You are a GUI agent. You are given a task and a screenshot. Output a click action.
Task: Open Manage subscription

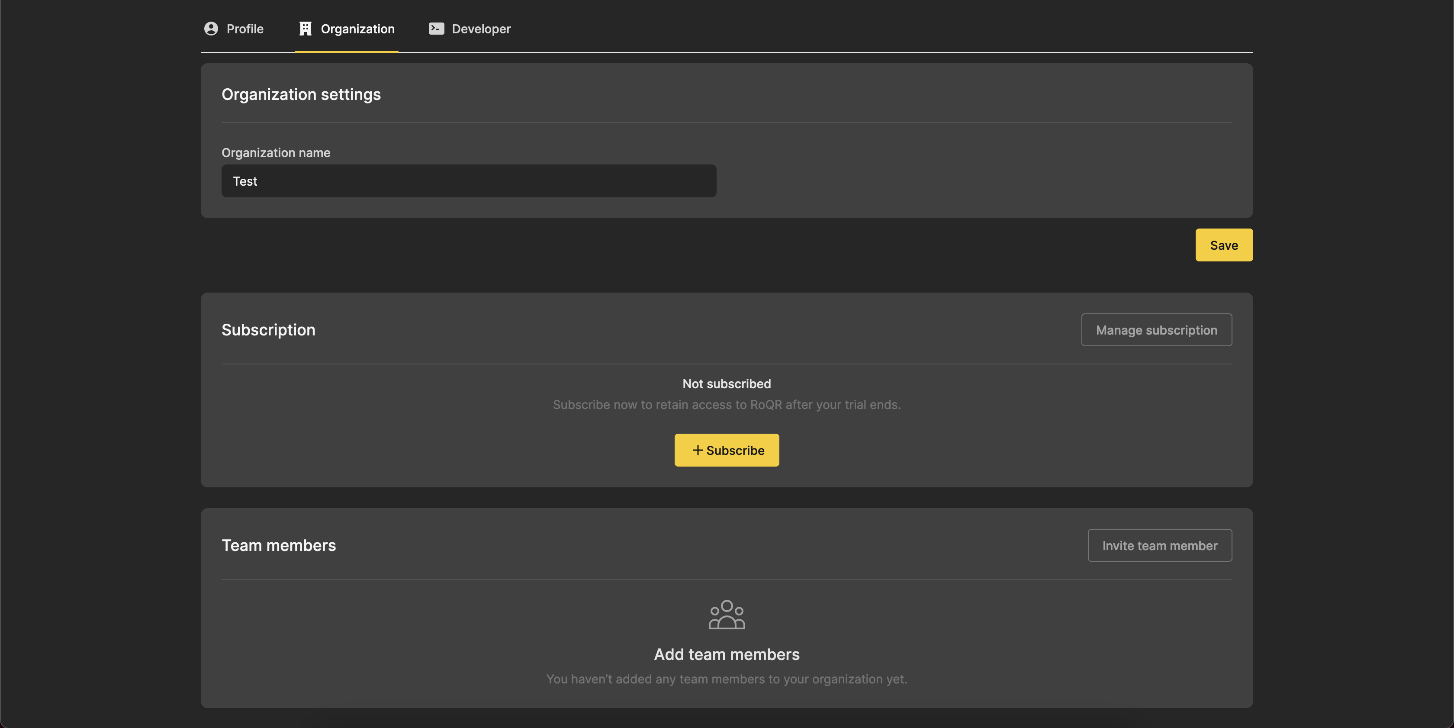pyautogui.click(x=1157, y=330)
